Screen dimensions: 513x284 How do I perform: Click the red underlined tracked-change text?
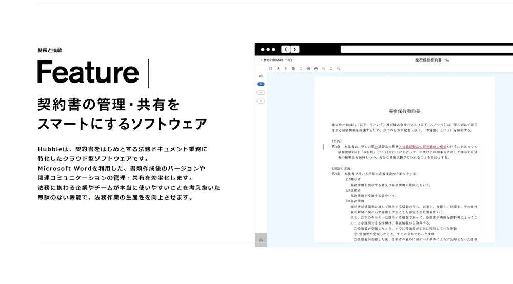coord(422,147)
